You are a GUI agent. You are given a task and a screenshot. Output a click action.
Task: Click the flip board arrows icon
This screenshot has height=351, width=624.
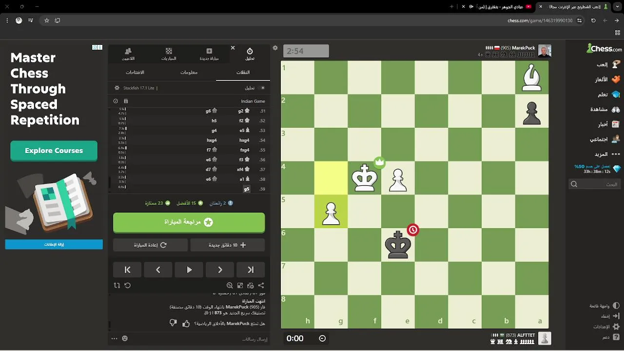click(117, 286)
